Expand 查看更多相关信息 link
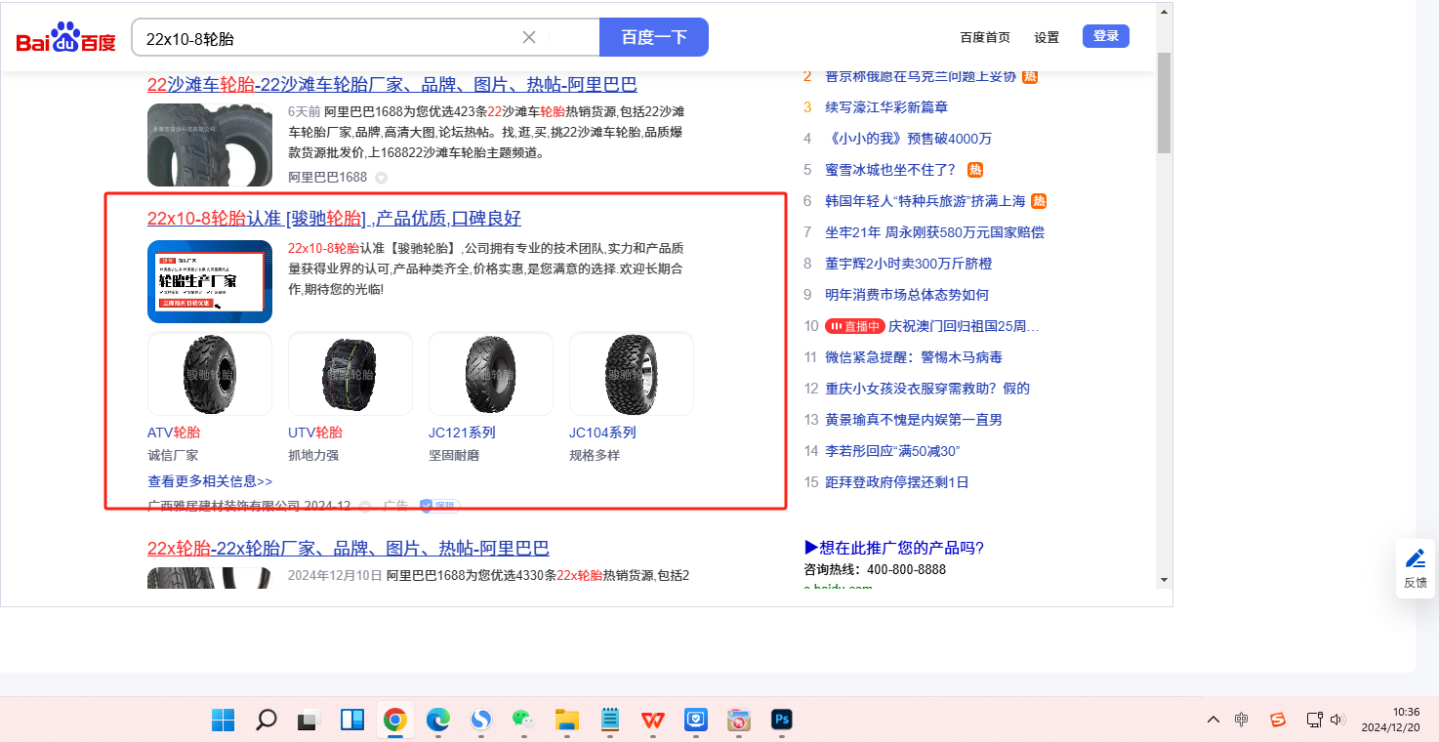1439x742 pixels. click(210, 481)
